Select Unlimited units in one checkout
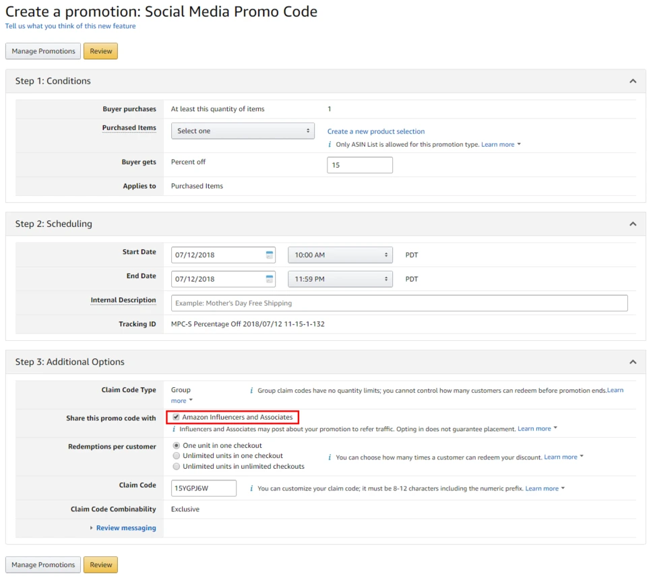The width and height of the screenshot is (651, 580). 177,456
